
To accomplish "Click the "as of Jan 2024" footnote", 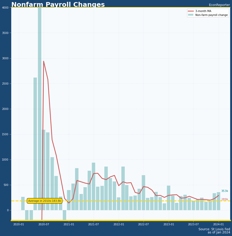I will coord(219,233).
